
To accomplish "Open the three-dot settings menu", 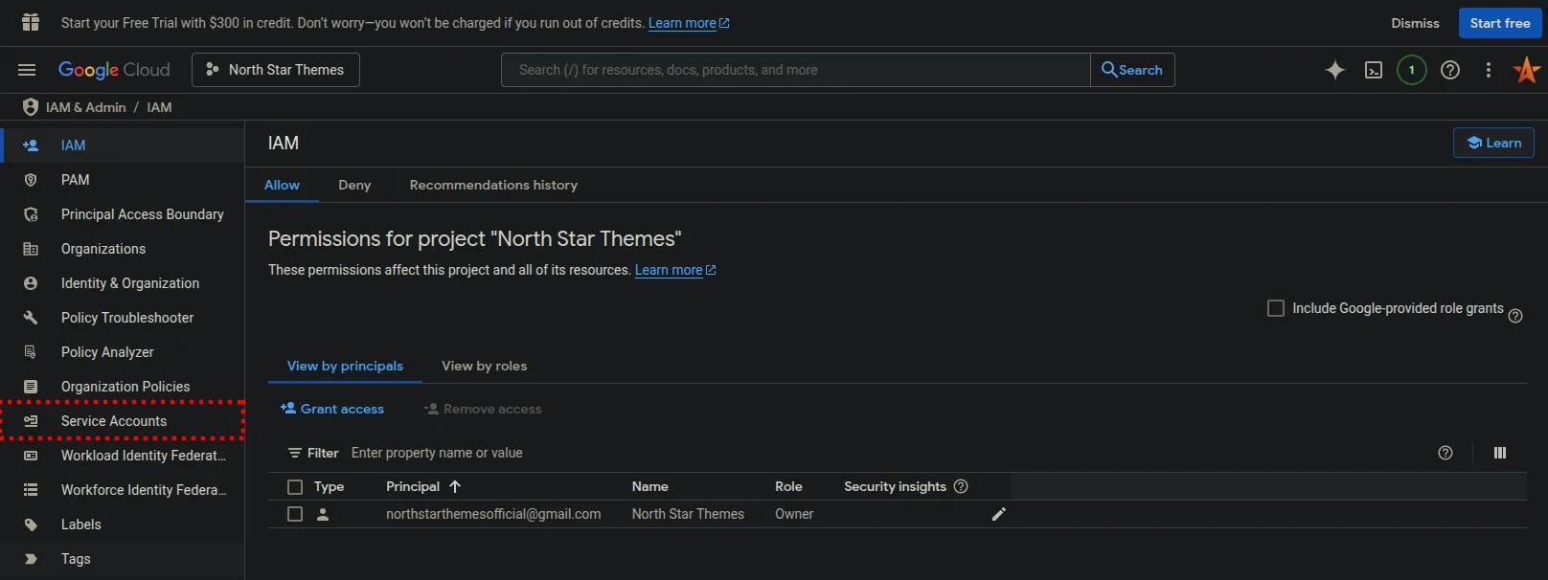I will tap(1488, 70).
